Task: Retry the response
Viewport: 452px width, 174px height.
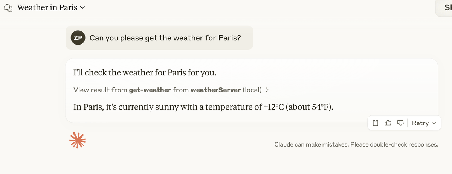Action: 420,123
